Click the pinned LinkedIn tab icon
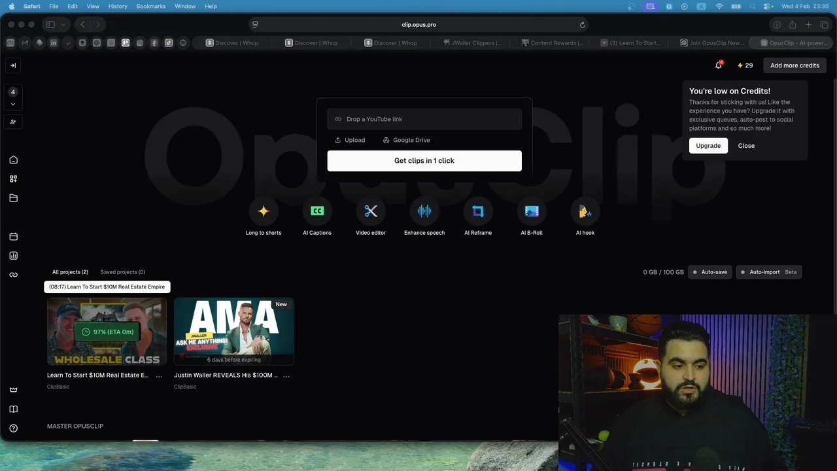The width and height of the screenshot is (837, 471). tap(54, 43)
